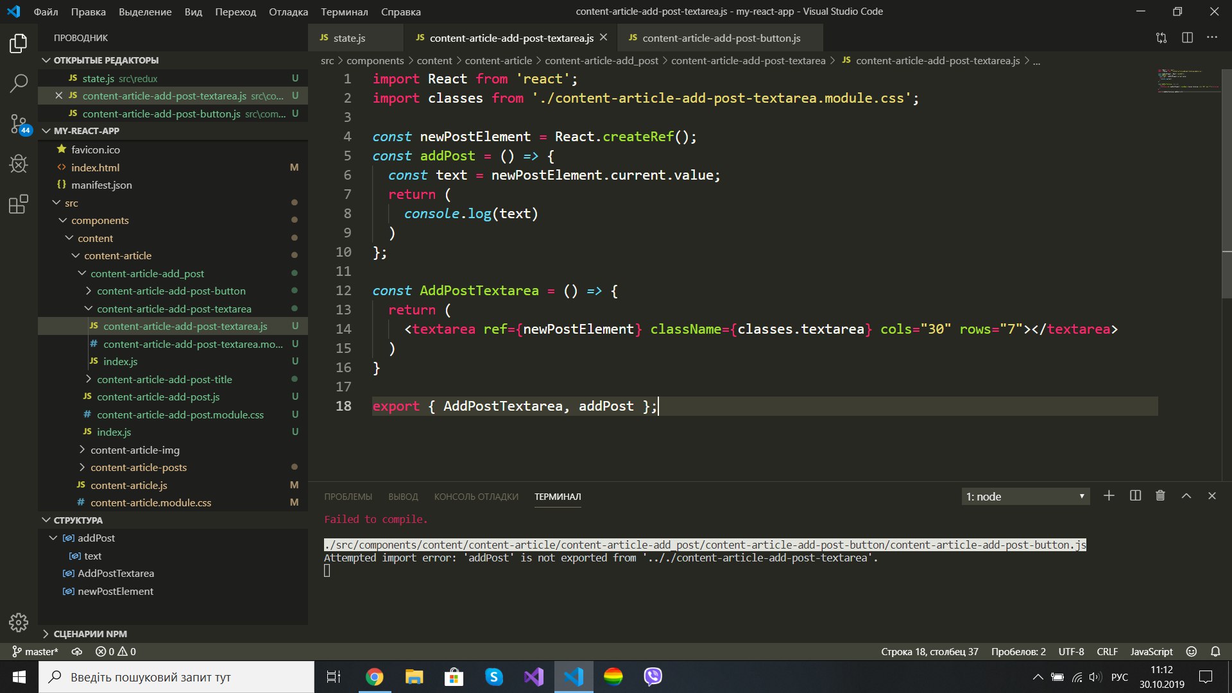Viewport: 1232px width, 693px height.
Task: Kill terminal with trash icon
Action: click(1160, 496)
